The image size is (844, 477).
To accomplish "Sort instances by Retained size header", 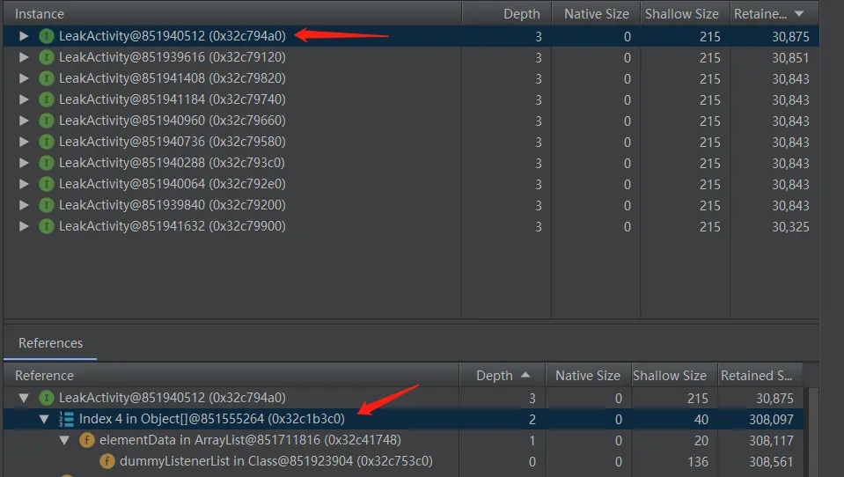I will tap(774, 13).
